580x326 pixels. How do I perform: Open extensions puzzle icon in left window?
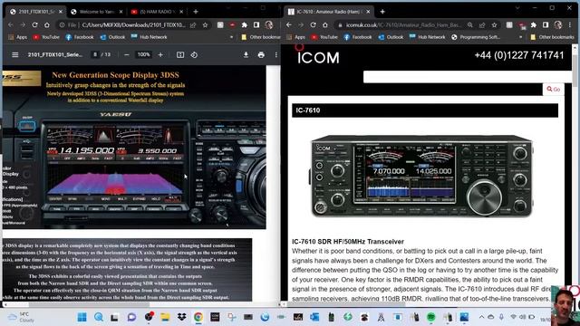coord(245,24)
